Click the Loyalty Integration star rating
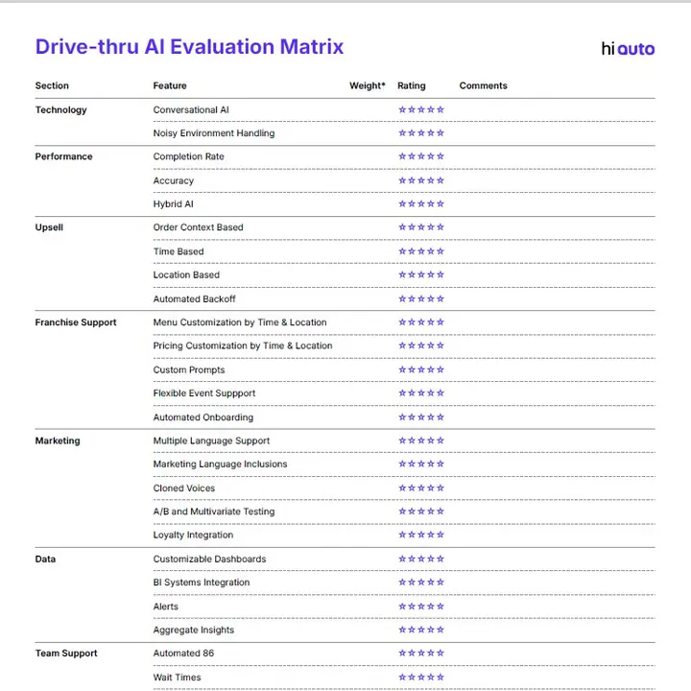Image resolution: width=691 pixels, height=691 pixels. tap(421, 535)
